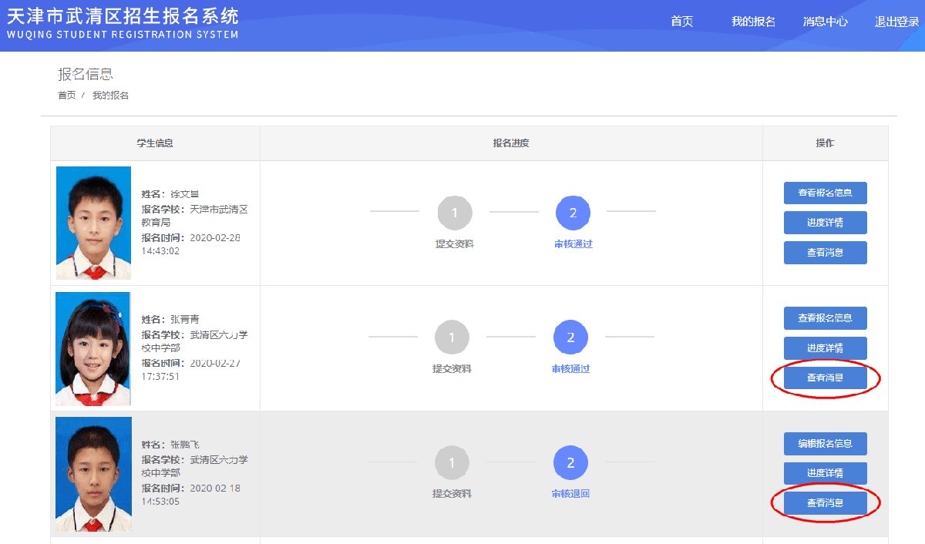The width and height of the screenshot is (925, 544).
Task: Open 我的报名 in top navigation
Action: coord(753,22)
